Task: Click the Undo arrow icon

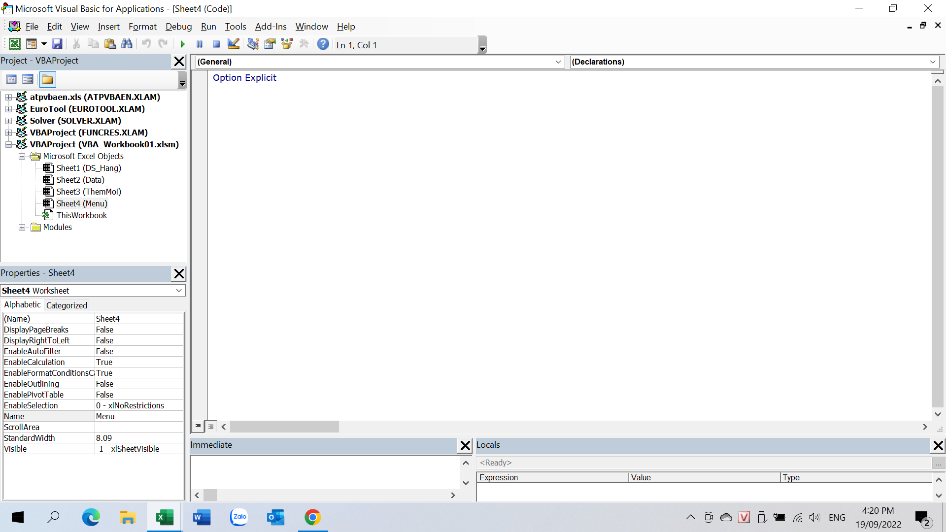Action: pos(146,44)
